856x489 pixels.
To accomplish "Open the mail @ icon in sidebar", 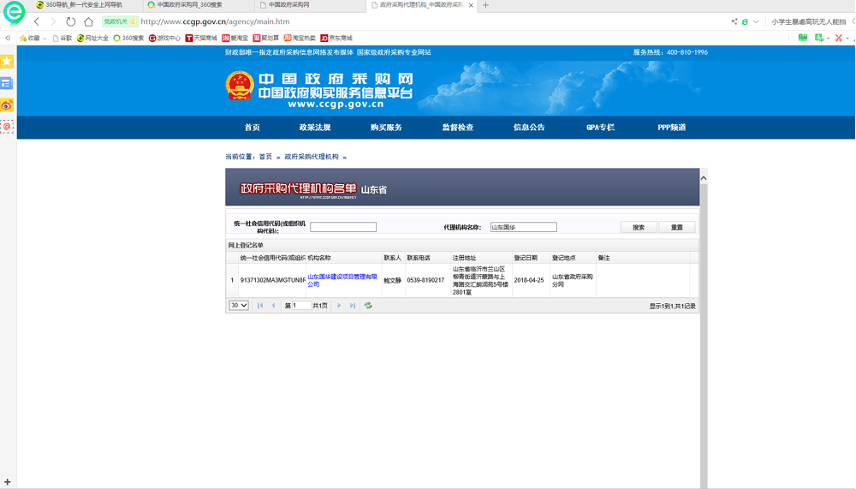I will [x=7, y=127].
